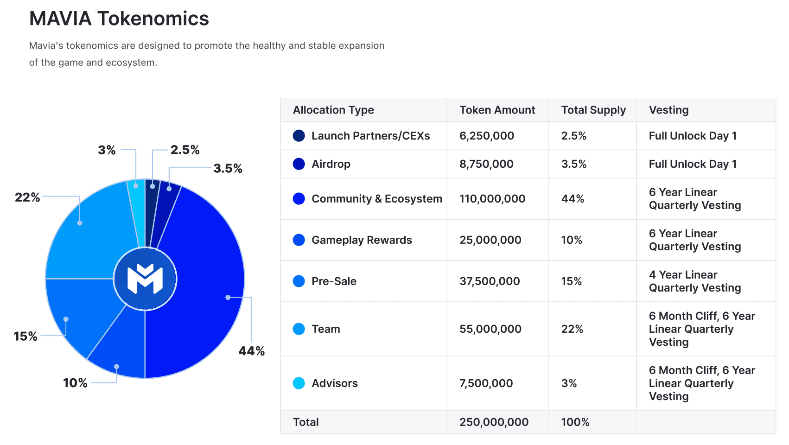Select the Team row label

(326, 329)
